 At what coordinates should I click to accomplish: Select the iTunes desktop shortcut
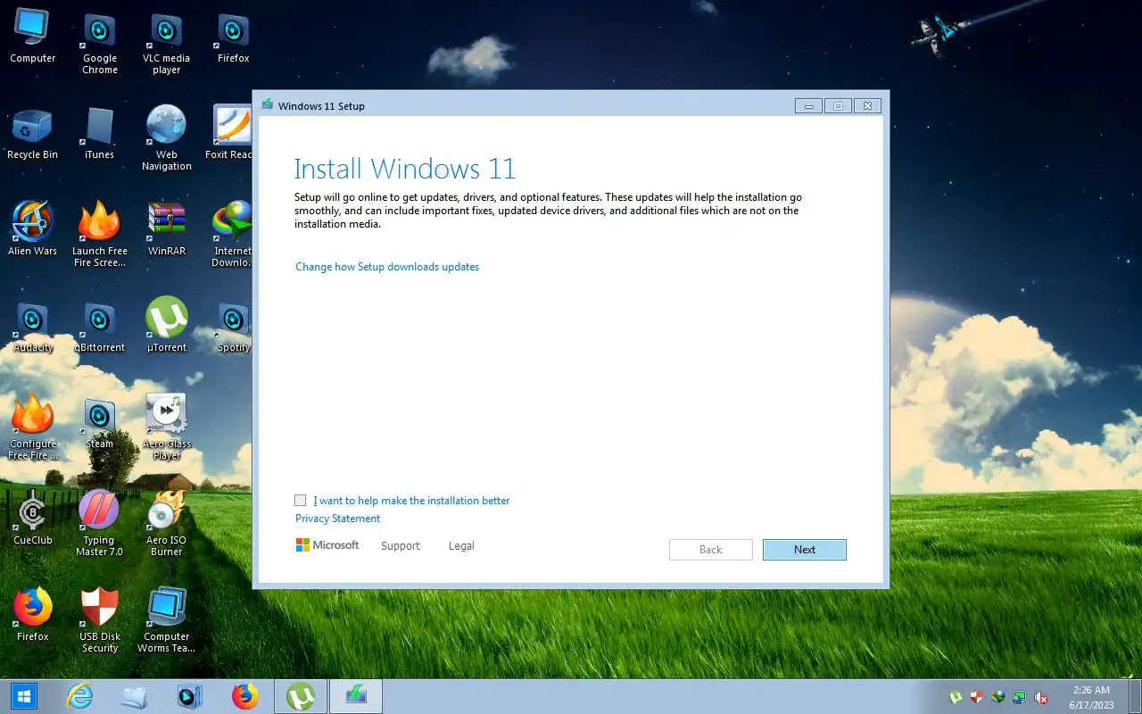coord(99,134)
